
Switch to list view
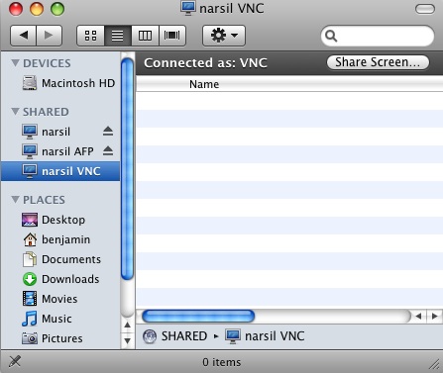[118, 36]
